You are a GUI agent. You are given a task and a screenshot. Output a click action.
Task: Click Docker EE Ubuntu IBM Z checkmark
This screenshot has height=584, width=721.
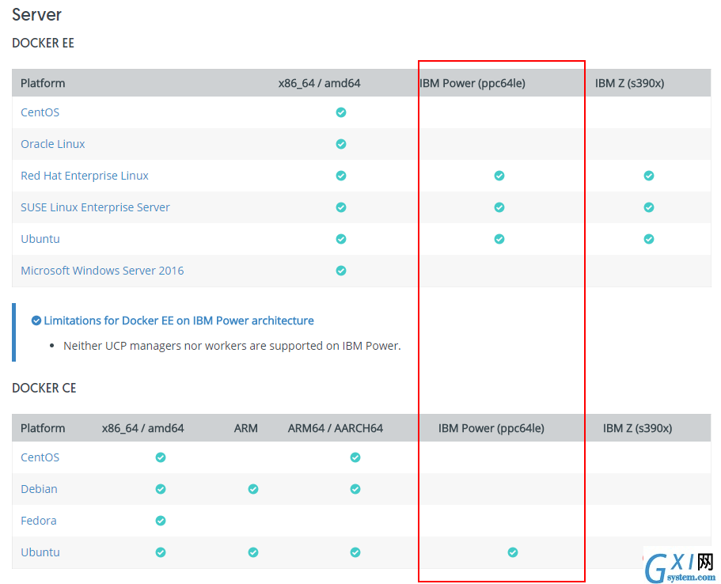[x=649, y=239]
